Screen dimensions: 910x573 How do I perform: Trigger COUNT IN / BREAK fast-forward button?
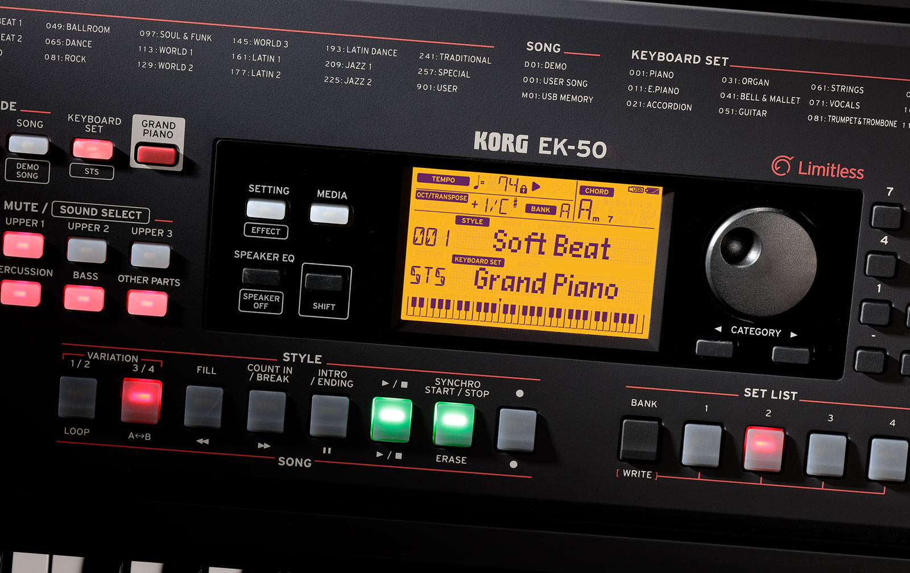[266, 411]
